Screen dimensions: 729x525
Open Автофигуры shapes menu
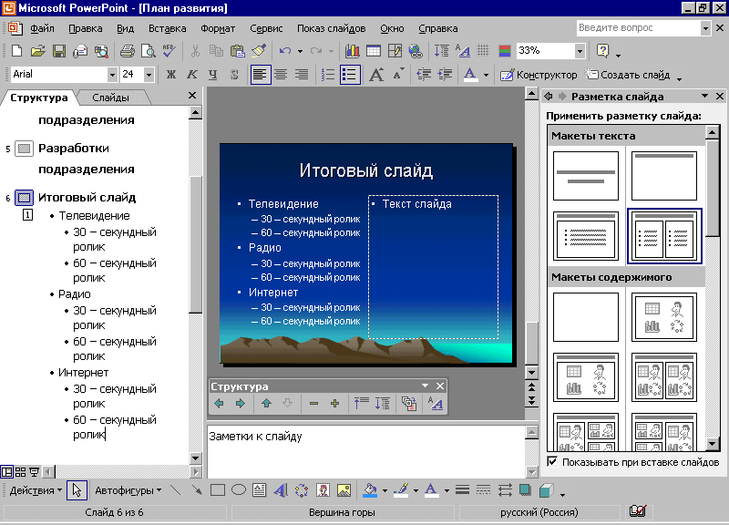point(128,490)
